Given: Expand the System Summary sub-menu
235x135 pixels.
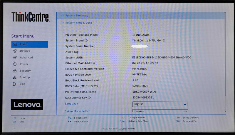Looking at the screenshot, I should 141,15.
